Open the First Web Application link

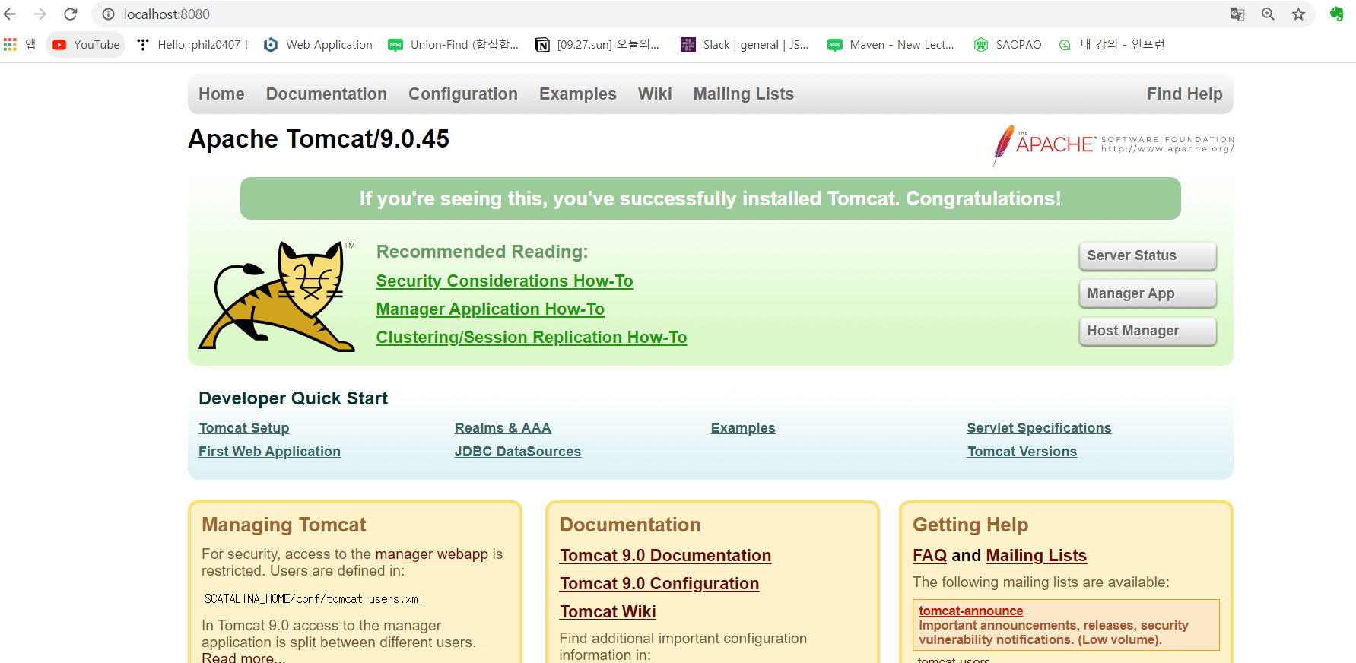coord(269,452)
